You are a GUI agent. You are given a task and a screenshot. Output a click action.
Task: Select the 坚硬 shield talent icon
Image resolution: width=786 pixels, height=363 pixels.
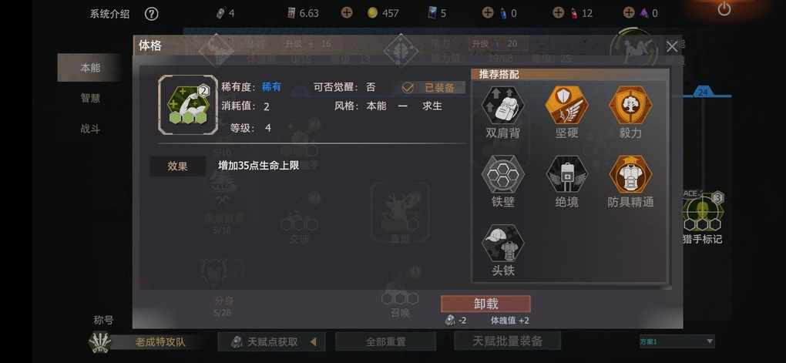tap(567, 105)
